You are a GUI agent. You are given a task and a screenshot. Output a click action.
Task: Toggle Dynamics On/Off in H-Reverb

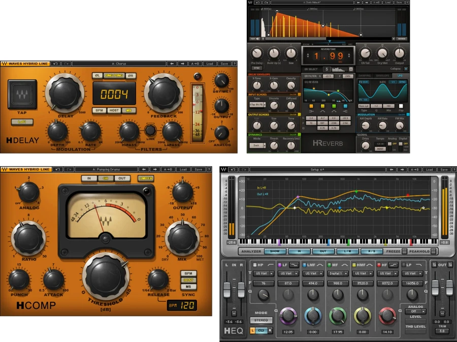(x=299, y=135)
